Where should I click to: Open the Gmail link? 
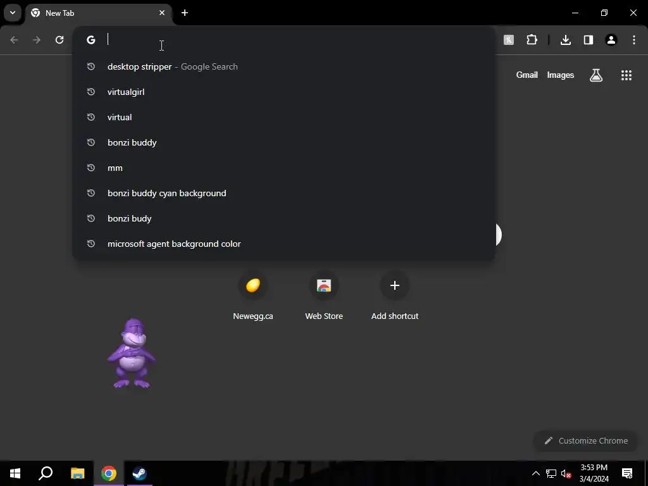(x=527, y=75)
